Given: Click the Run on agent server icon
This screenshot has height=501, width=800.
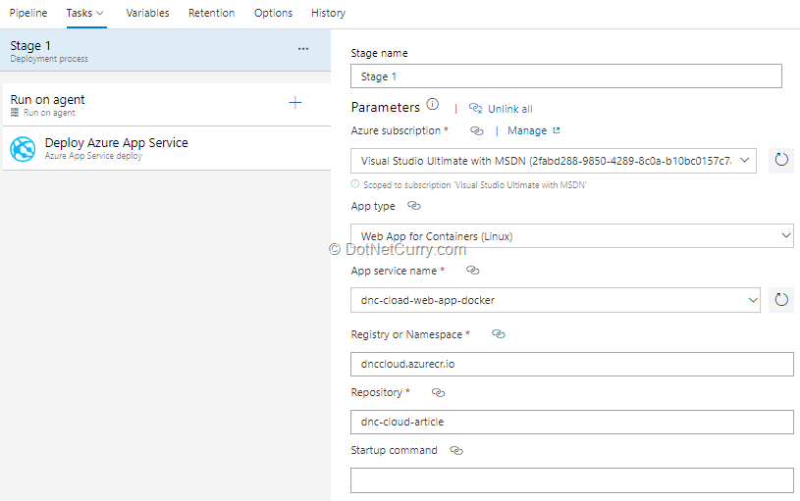Looking at the screenshot, I should point(15,112).
